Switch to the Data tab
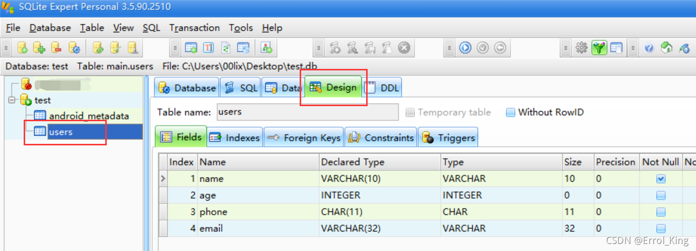 (x=283, y=88)
